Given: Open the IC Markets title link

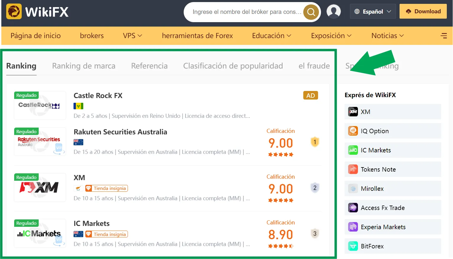Looking at the screenshot, I should 92,224.
